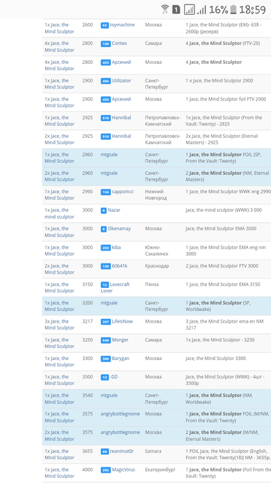Click rating badge 292 next to MagicVirus
271x483 pixels.
[106, 470]
